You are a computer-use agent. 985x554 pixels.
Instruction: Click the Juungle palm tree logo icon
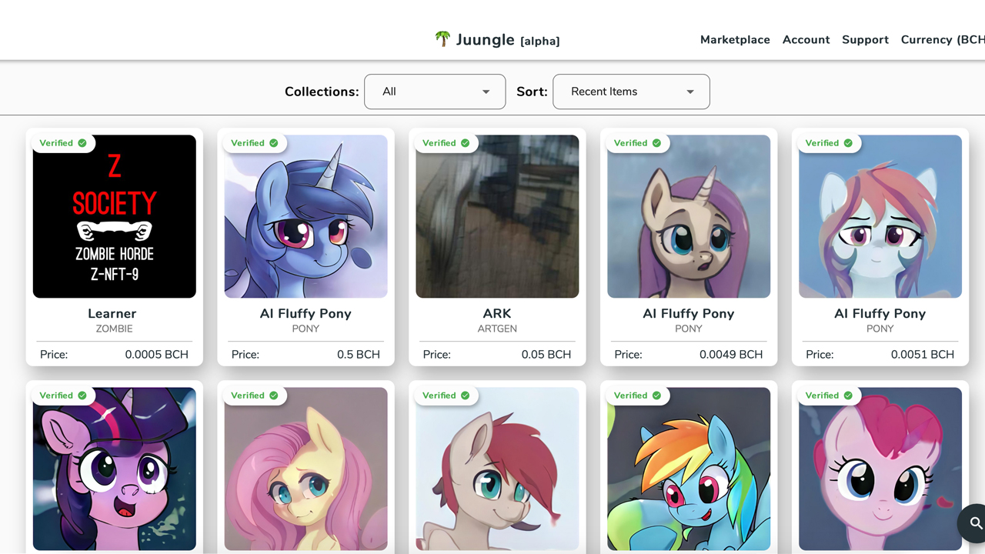click(442, 38)
